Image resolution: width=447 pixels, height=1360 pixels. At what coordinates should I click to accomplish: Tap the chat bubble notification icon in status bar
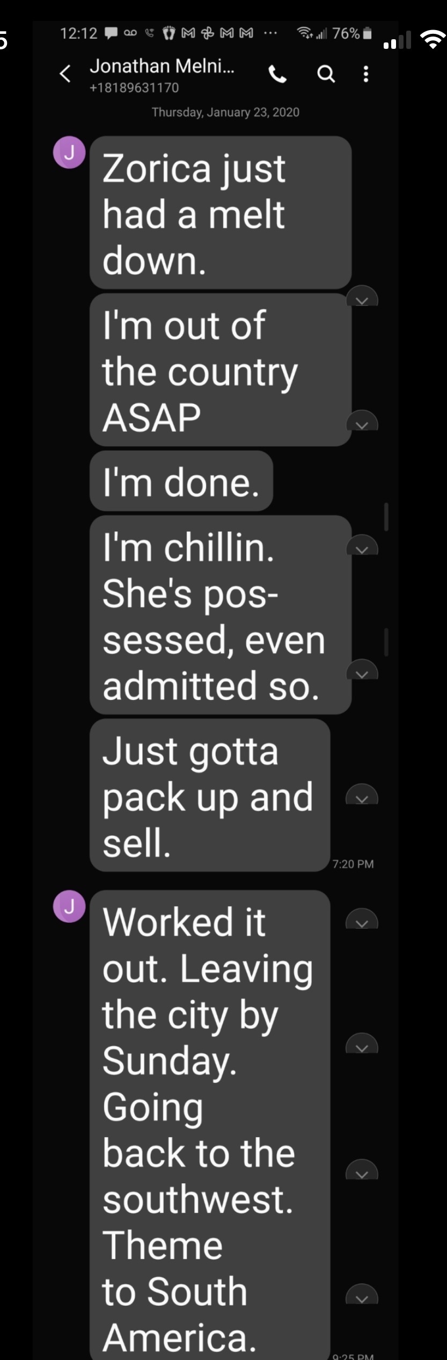(x=111, y=34)
